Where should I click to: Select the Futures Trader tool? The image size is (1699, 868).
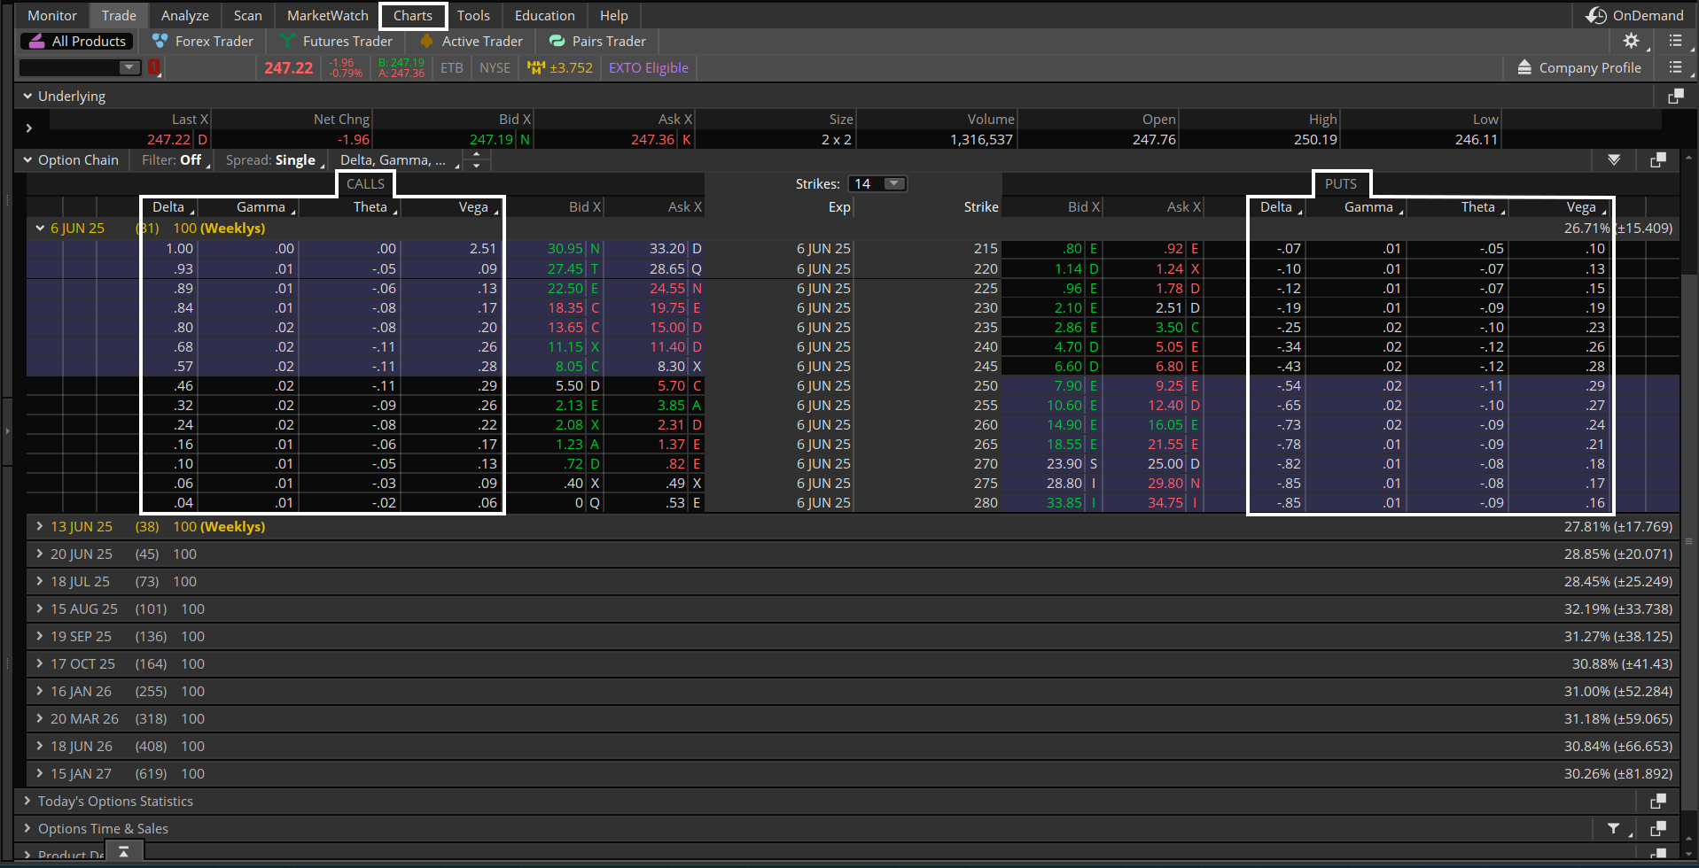[337, 41]
